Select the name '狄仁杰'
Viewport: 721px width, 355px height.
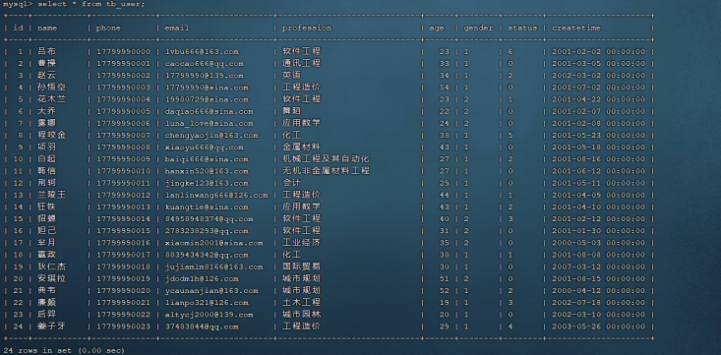pos(51,266)
